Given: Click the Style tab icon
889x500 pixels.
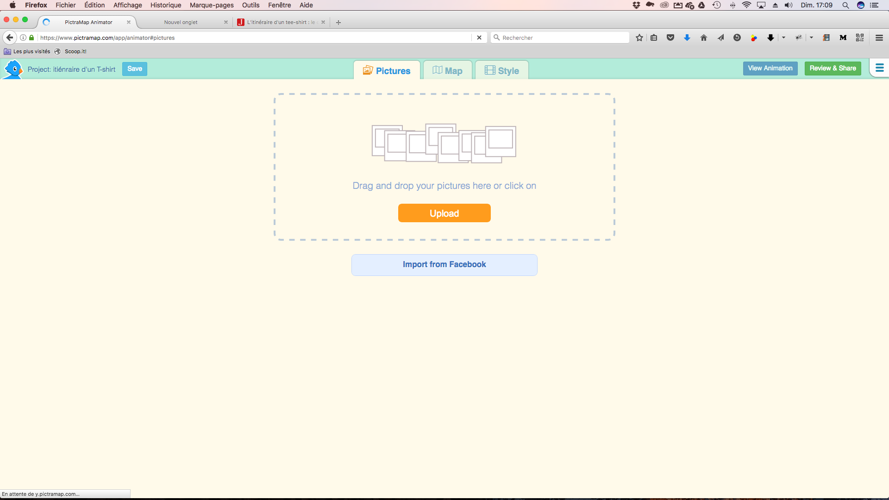Looking at the screenshot, I should pyautogui.click(x=490, y=71).
